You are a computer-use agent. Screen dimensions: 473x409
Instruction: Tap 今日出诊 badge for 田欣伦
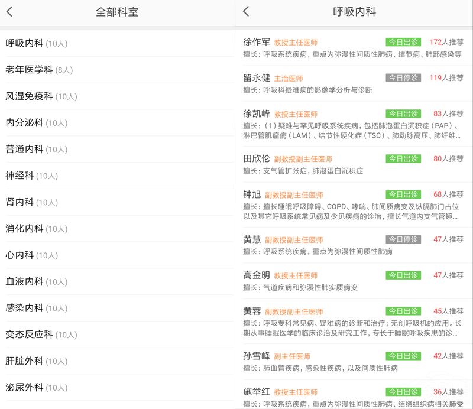coord(403,159)
